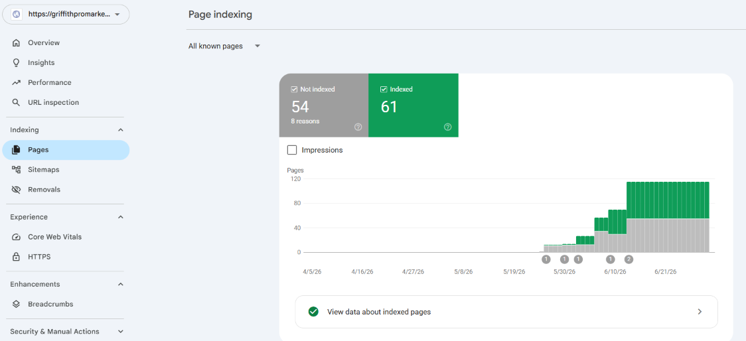
Task: Collapse the Enhancements section
Action: (x=120, y=285)
